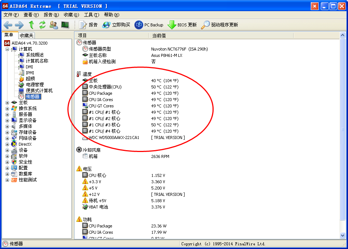Collapse the 计算机 tree node
348x249 pixels.
[x=7, y=49]
